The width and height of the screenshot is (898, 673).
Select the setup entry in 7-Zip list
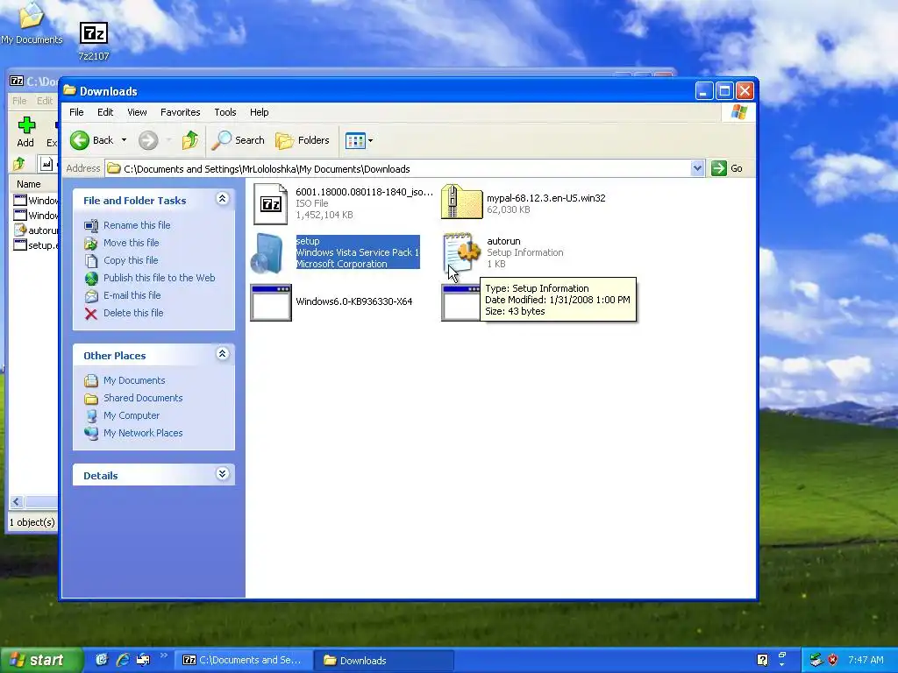click(x=36, y=245)
